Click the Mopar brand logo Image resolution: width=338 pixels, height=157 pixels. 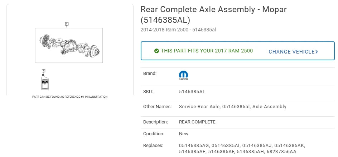coord(183,75)
